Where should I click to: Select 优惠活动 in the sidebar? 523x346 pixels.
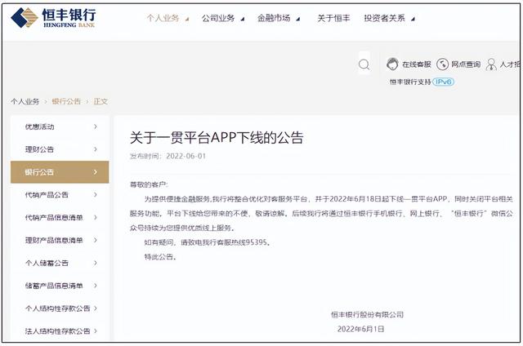pos(60,126)
